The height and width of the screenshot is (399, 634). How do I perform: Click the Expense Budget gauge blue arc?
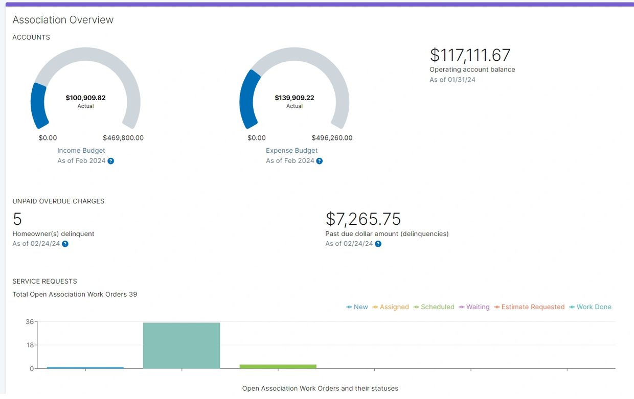coord(247,100)
